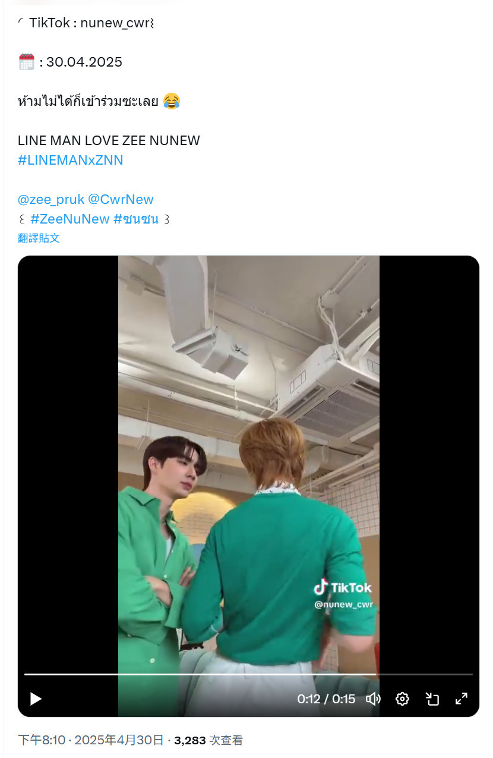This screenshot has width=493, height=758.
Task: Visit the @zee_pruk profile mention
Action: tap(51, 199)
